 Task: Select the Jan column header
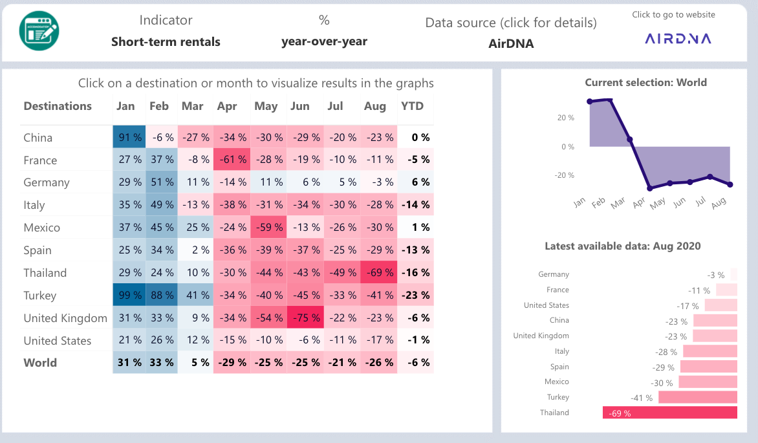click(x=125, y=106)
